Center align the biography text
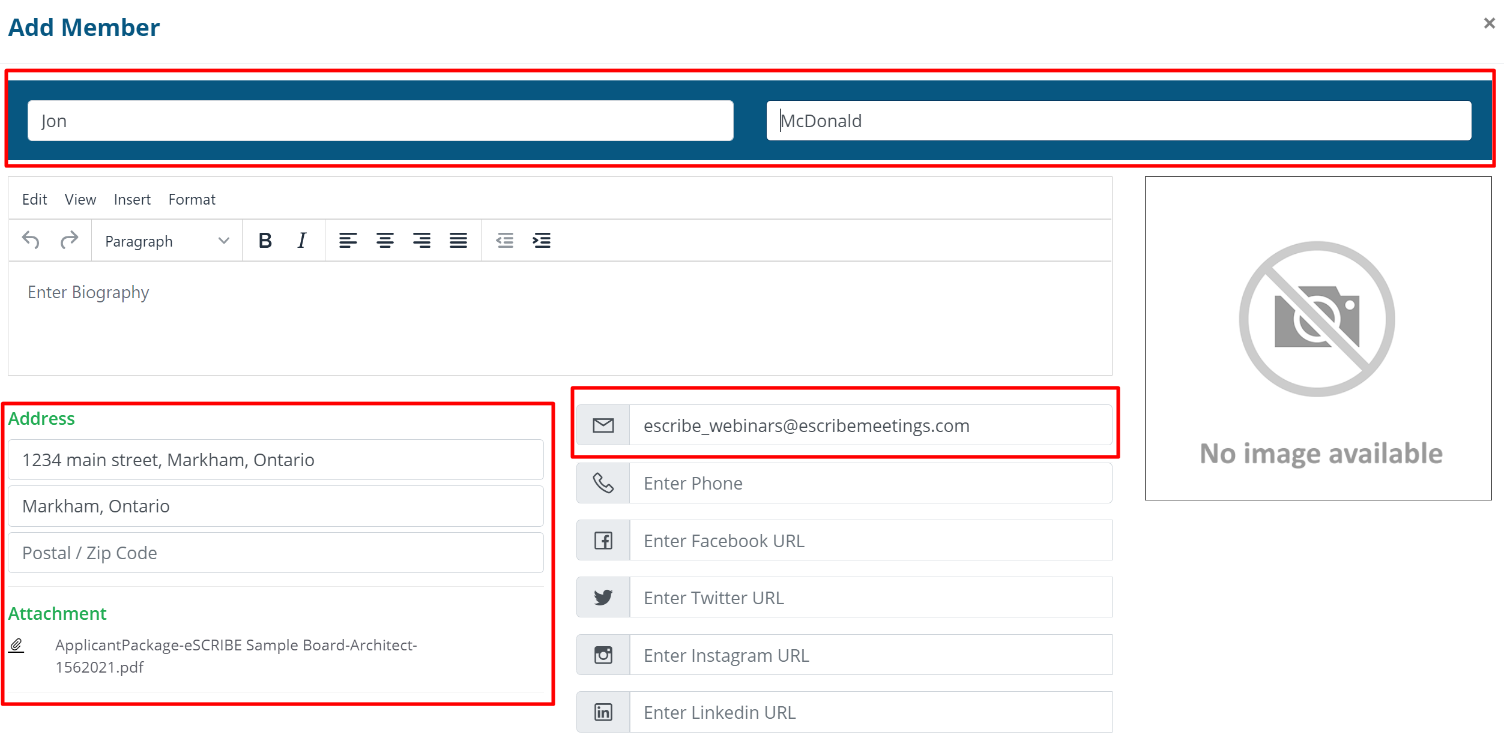Image resolution: width=1504 pixels, height=744 pixels. pos(385,241)
